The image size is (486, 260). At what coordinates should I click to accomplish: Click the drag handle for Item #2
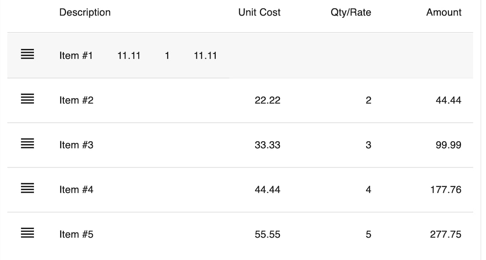(27, 99)
